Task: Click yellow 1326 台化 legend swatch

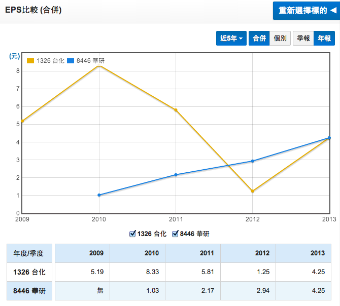Action: [30, 61]
